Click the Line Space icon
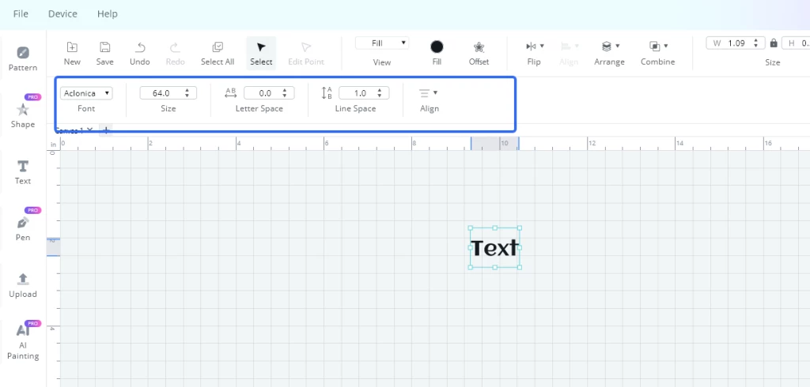 tap(327, 93)
